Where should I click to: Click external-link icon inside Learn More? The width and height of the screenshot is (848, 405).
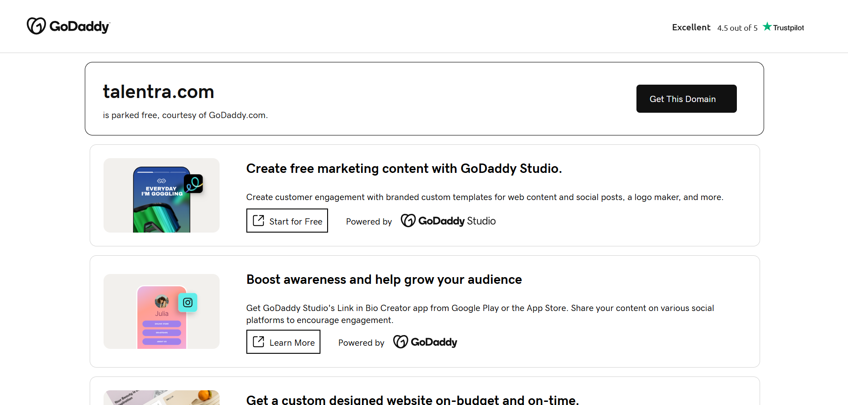pos(258,342)
